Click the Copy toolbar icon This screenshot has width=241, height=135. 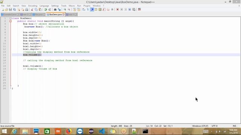(x=36, y=9)
